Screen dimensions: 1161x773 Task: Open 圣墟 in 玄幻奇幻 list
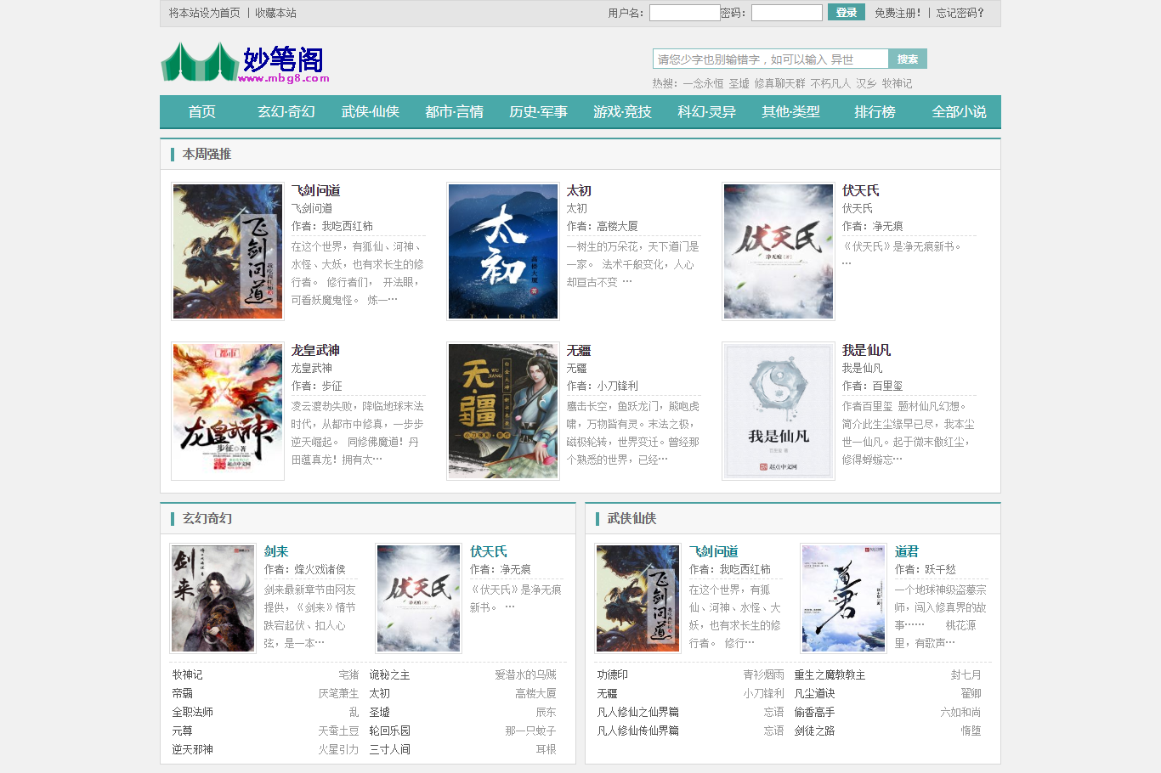click(x=380, y=712)
